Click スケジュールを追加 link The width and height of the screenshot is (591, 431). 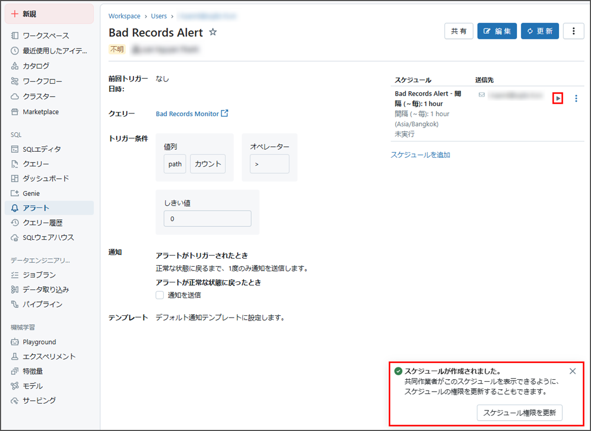[420, 155]
